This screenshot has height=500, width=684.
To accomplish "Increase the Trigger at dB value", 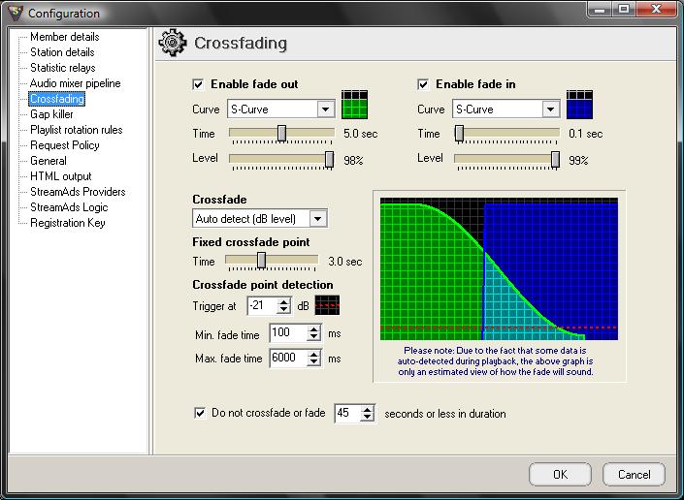I will [284, 301].
